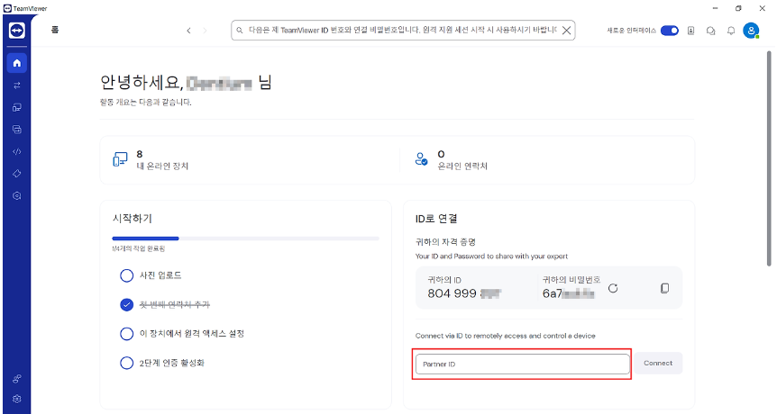Click the 2단계 인증 활성화 text

click(172, 363)
